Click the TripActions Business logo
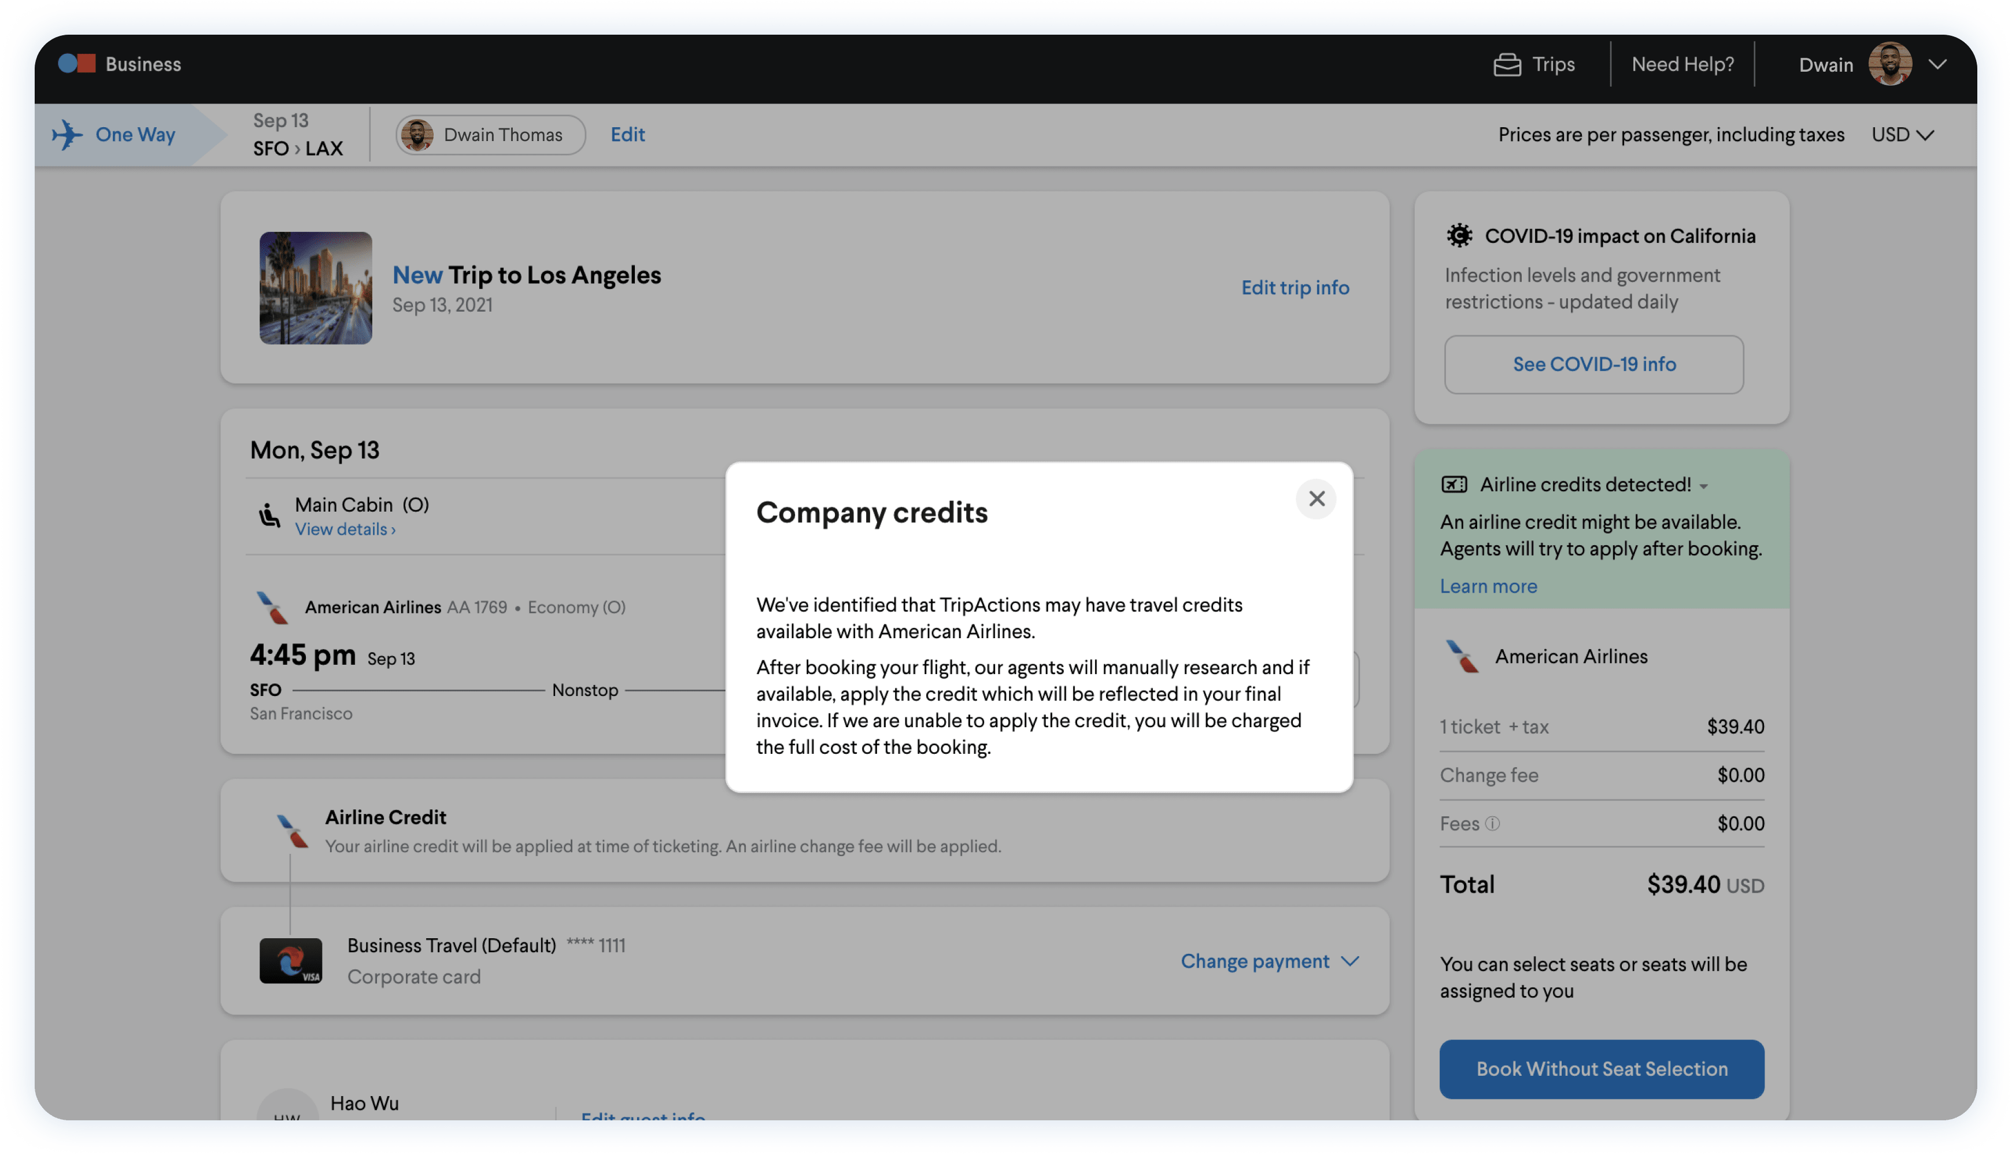The height and width of the screenshot is (1155, 2012). (x=120, y=64)
